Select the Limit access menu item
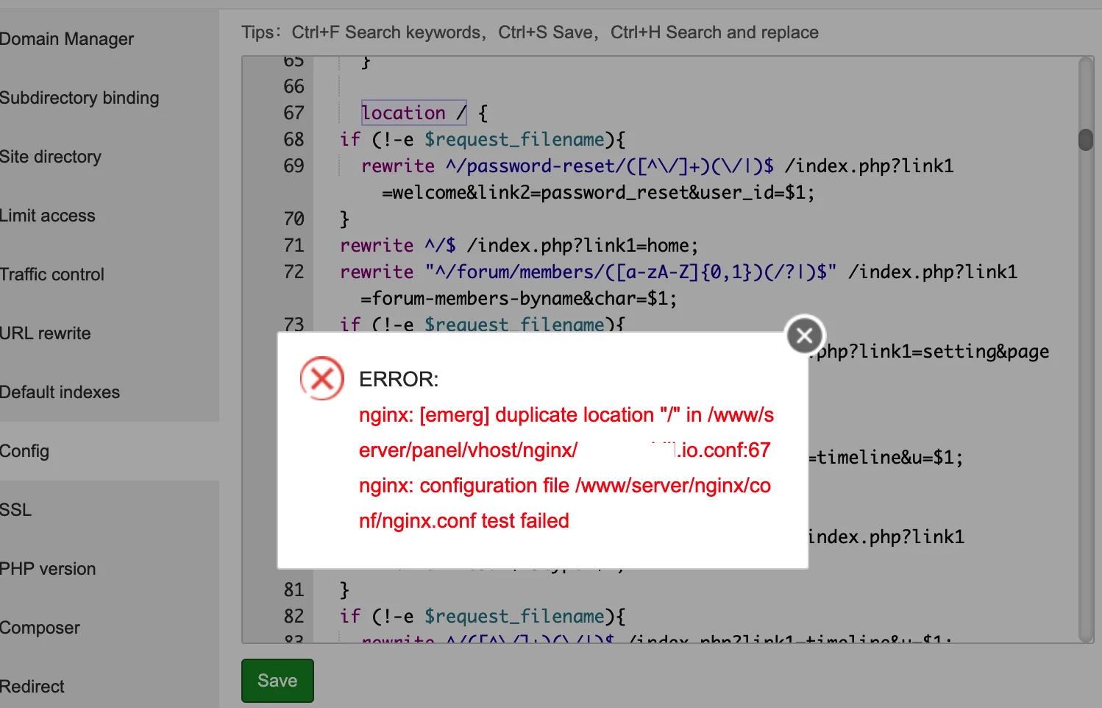The width and height of the screenshot is (1102, 708). click(48, 216)
